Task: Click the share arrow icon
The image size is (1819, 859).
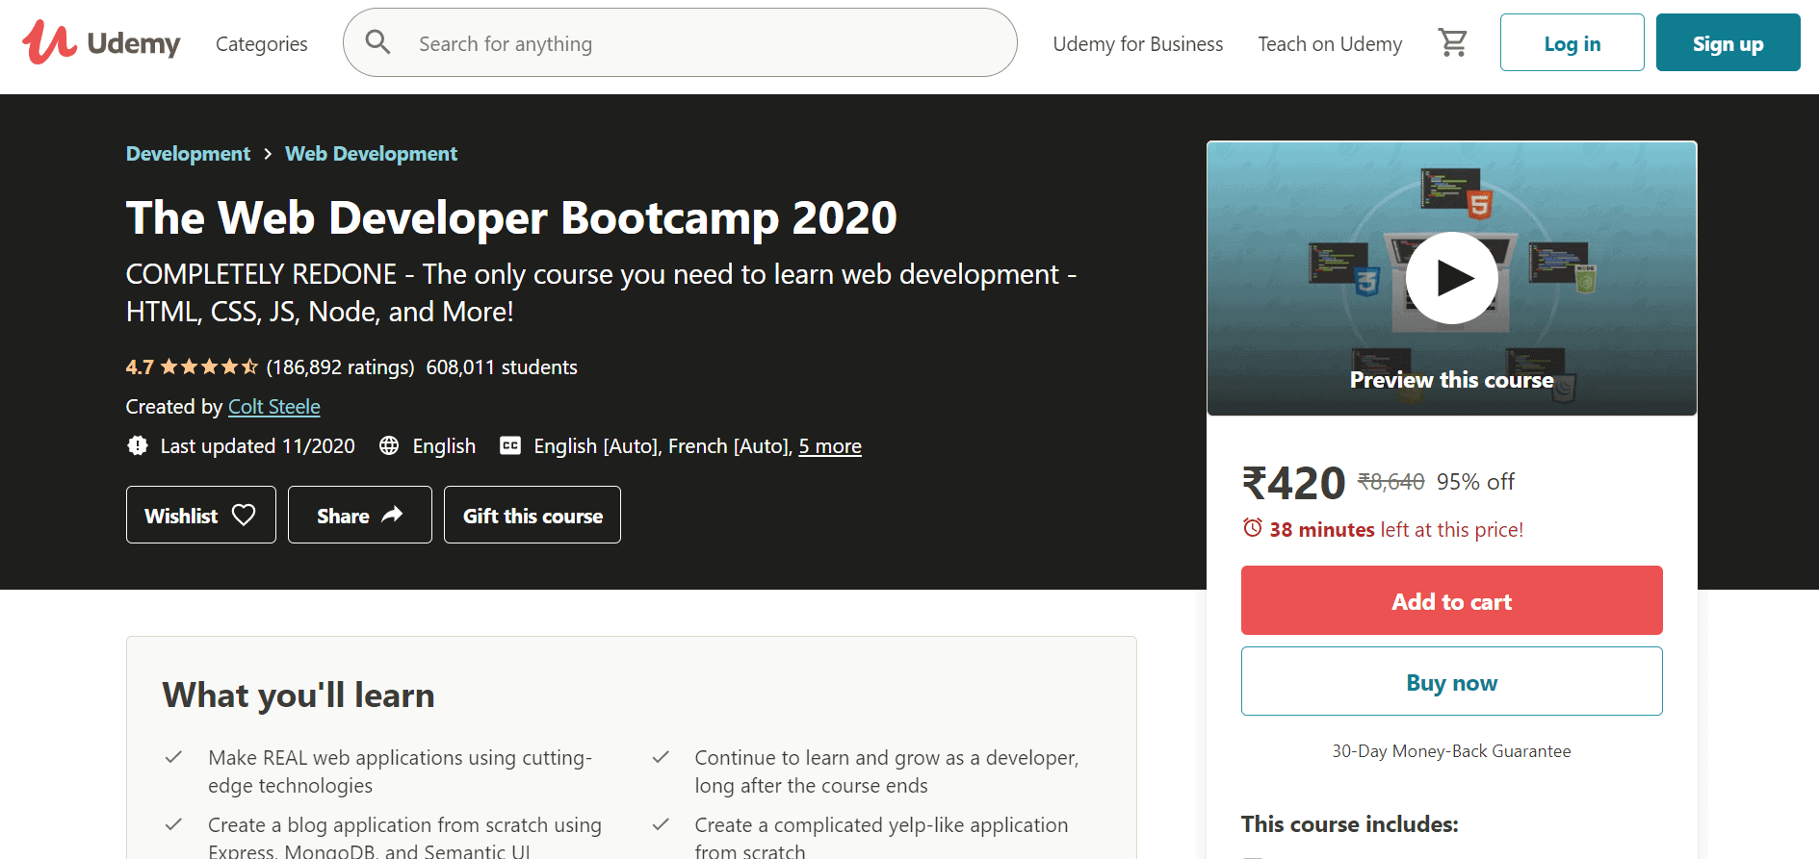Action: pos(392,515)
